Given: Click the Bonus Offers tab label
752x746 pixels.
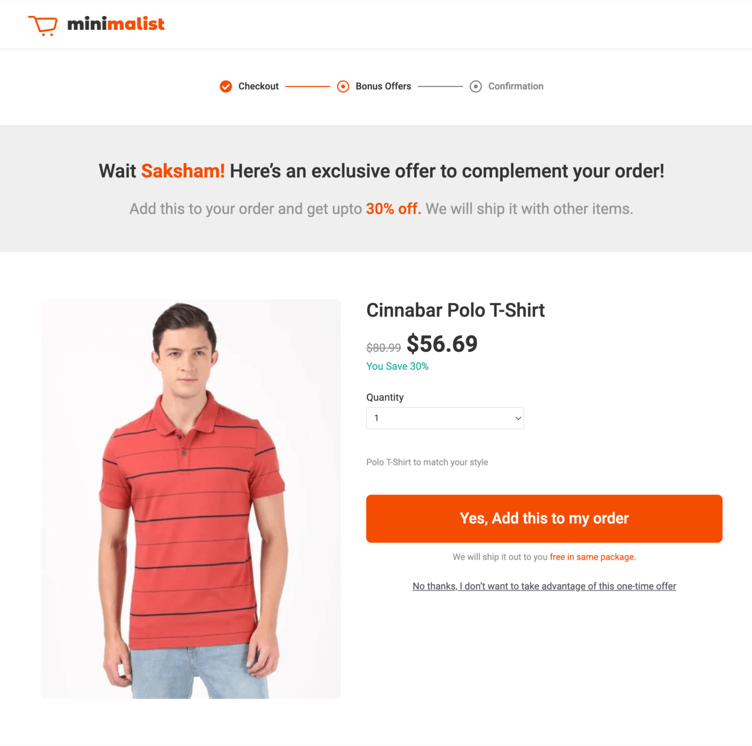Looking at the screenshot, I should tap(383, 85).
